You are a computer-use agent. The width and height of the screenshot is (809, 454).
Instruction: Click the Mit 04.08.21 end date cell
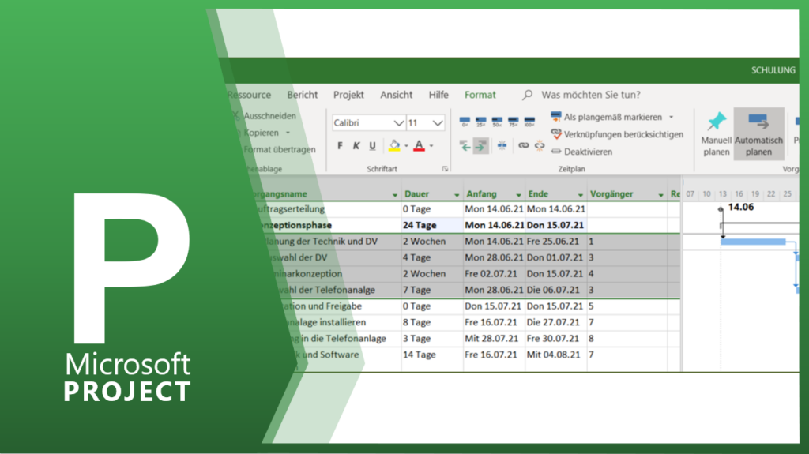556,355
